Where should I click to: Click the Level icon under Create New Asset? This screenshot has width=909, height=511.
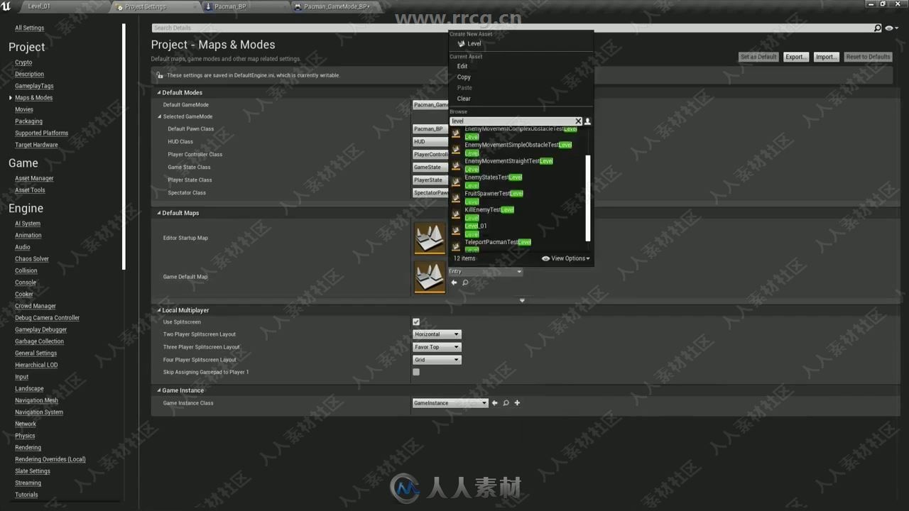coord(461,44)
